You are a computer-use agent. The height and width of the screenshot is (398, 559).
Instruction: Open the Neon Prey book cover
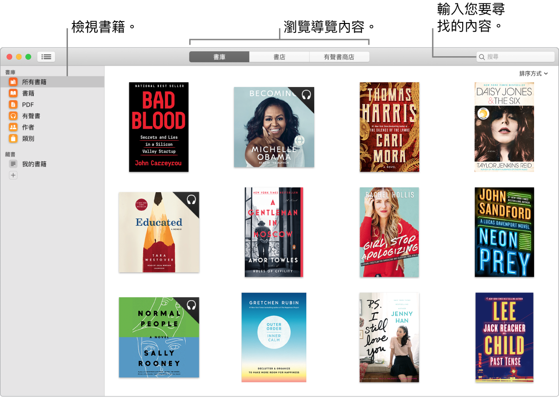504,232
